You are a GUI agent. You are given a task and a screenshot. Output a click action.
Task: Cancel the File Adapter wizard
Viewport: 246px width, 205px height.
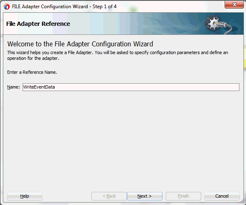(x=222, y=196)
